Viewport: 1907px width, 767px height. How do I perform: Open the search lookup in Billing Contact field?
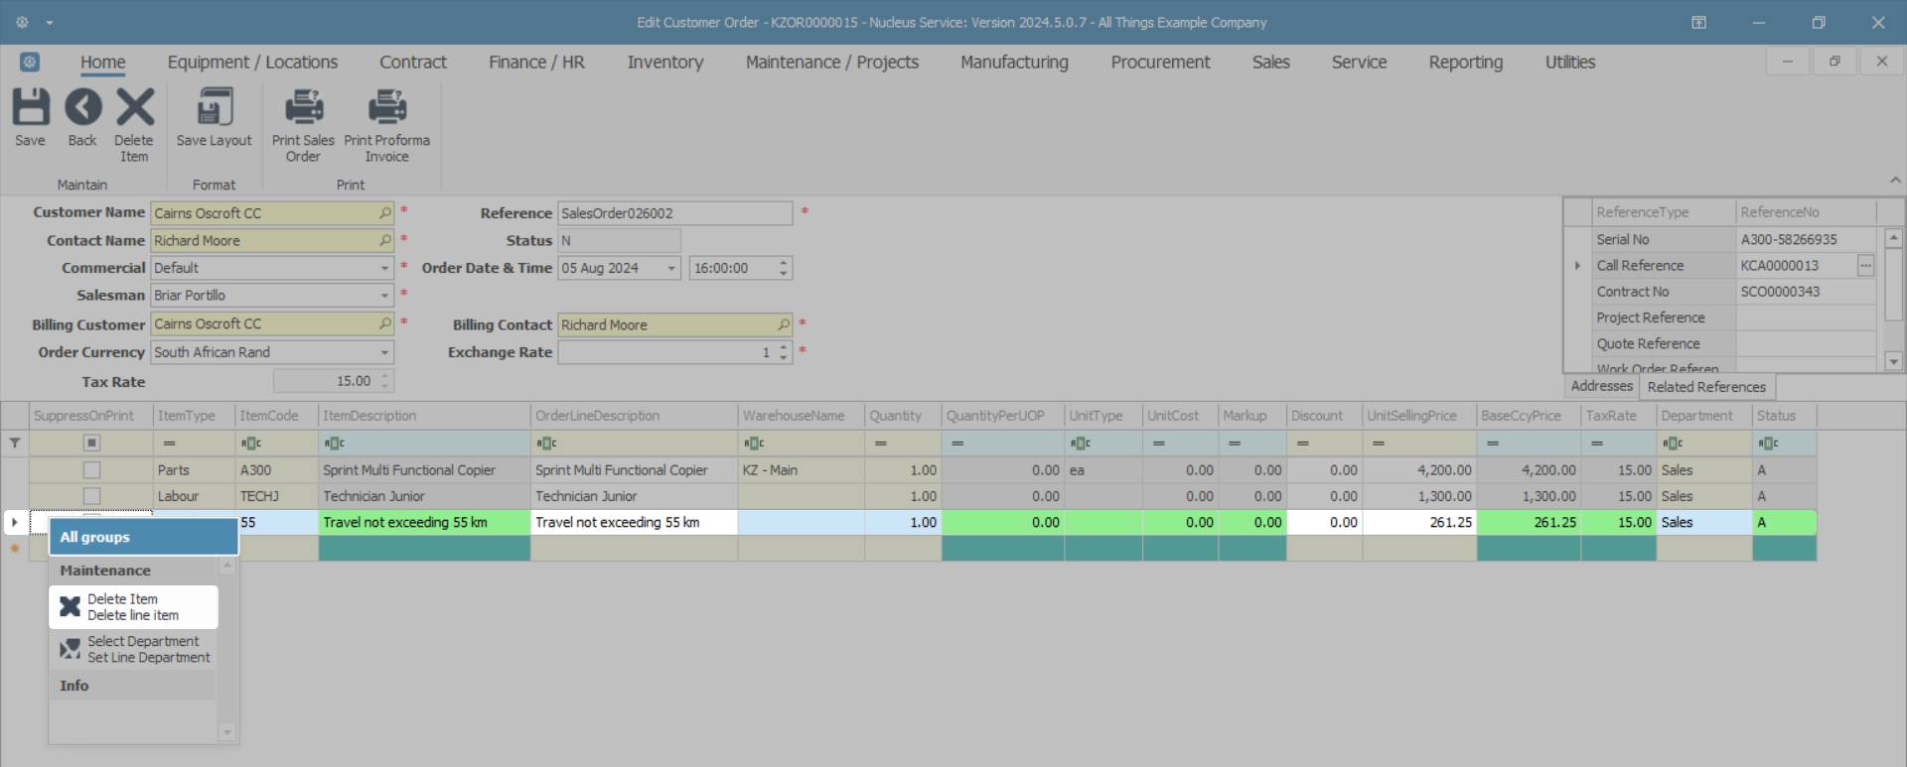(784, 324)
